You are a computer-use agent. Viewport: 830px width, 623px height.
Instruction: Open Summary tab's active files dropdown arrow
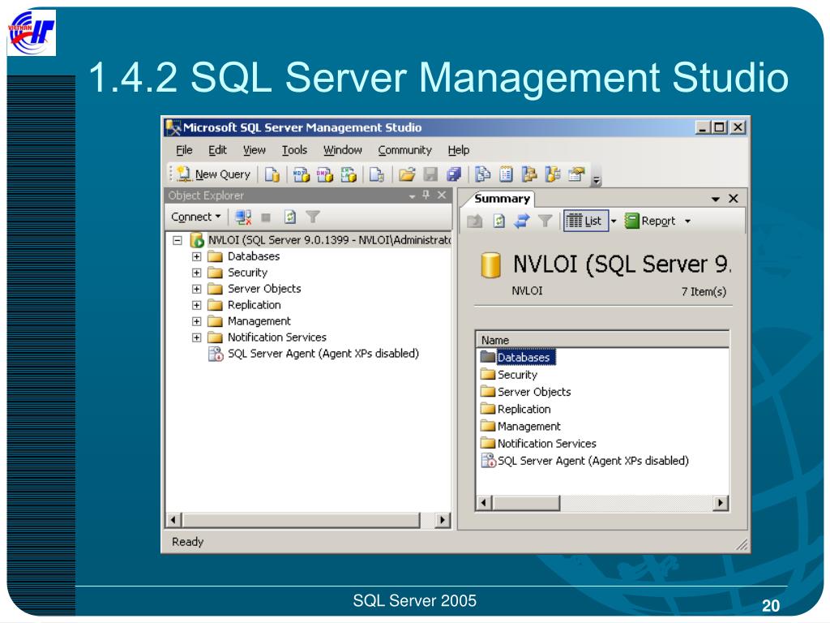coord(715,200)
